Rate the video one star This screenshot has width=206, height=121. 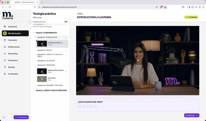80,106
